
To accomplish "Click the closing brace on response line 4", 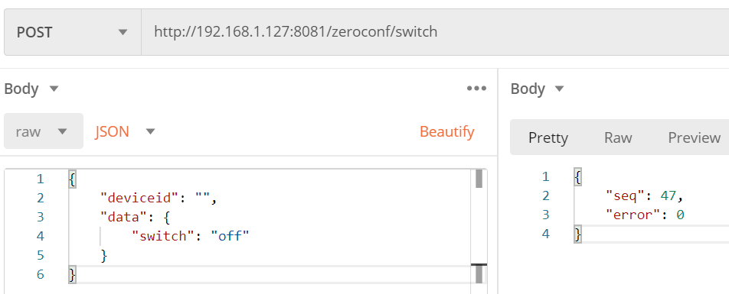I will 577,234.
